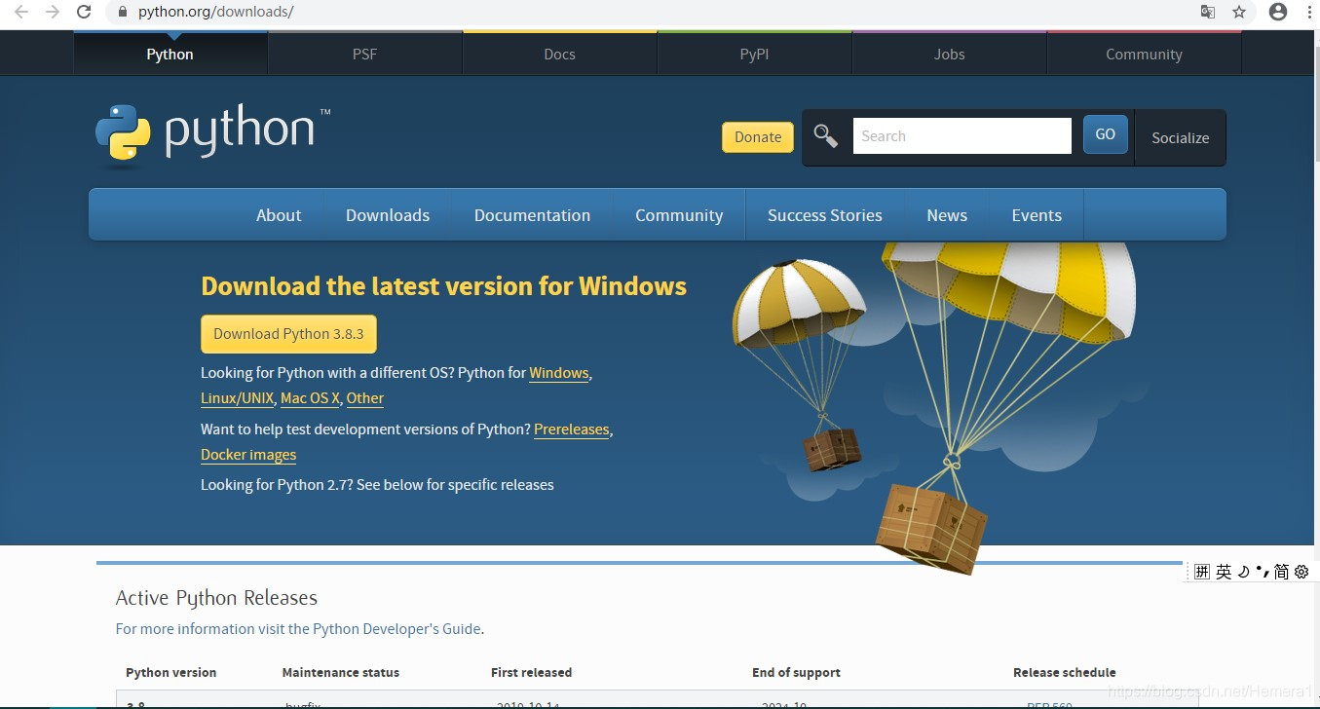
Task: Click 'Release schedule' column header
Action: tap(1065, 672)
